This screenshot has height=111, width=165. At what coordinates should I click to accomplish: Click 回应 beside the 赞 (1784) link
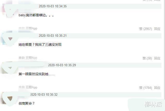(157, 88)
